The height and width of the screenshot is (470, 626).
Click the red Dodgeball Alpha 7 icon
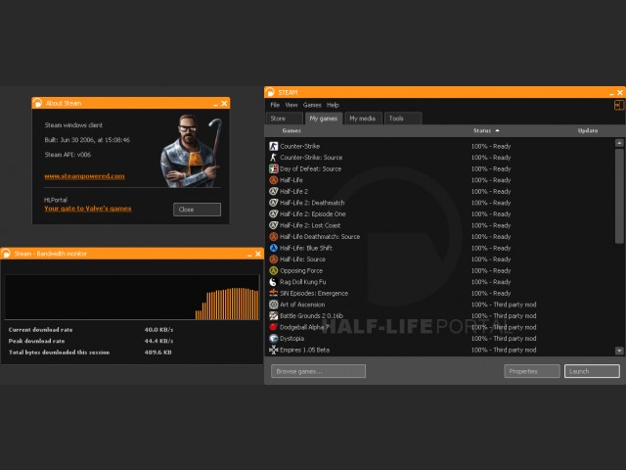point(274,327)
